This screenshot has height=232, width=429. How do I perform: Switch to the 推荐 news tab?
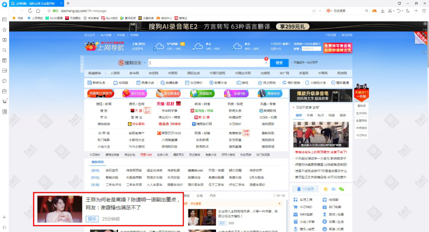tap(299, 115)
